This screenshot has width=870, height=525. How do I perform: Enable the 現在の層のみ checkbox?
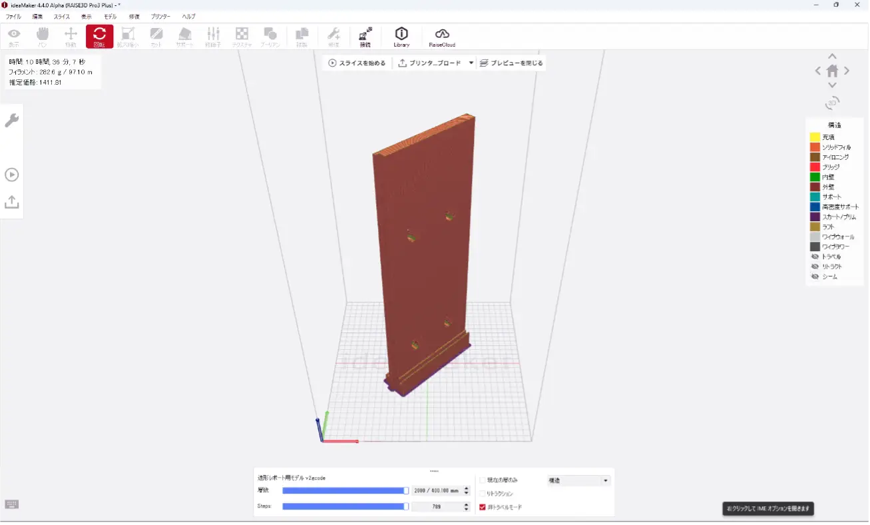(x=483, y=480)
